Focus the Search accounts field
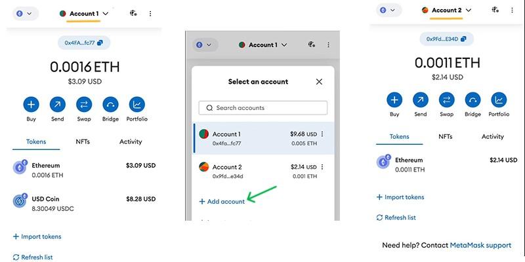The image size is (525, 262). tap(263, 108)
